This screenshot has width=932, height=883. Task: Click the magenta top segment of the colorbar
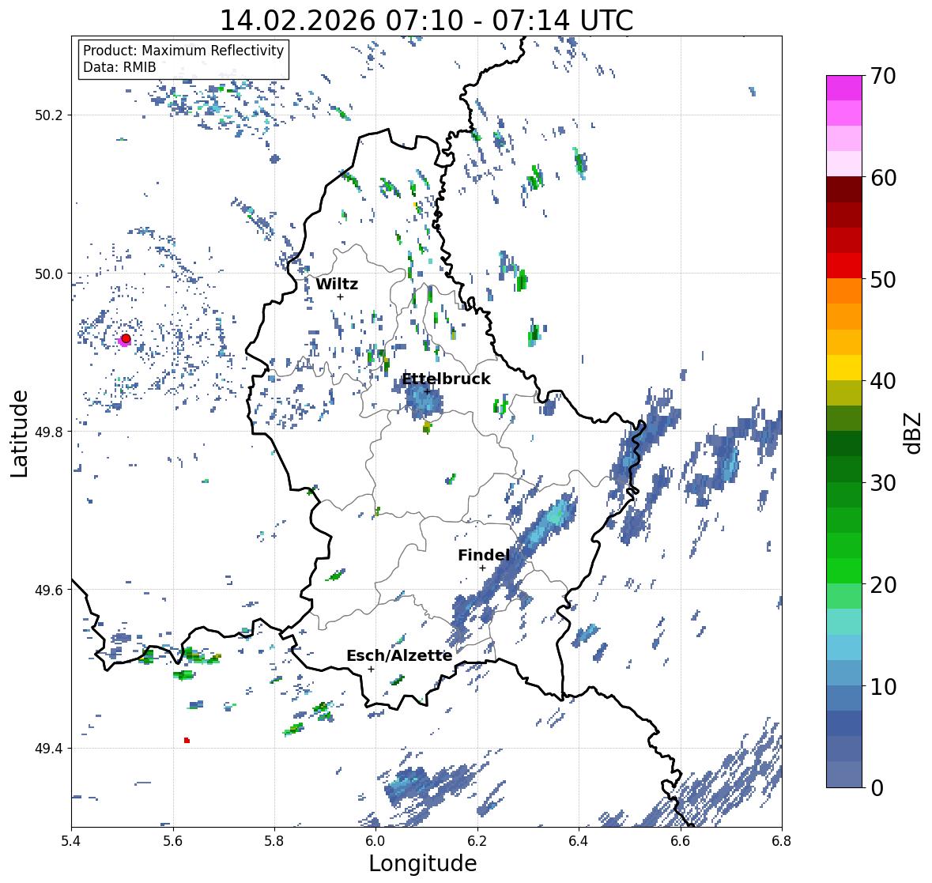pyautogui.click(x=844, y=88)
